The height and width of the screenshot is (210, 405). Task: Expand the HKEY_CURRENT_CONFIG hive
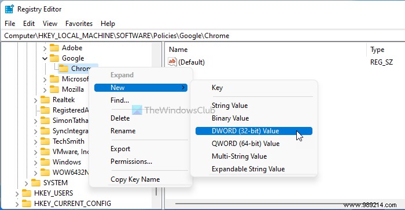pos(17,204)
